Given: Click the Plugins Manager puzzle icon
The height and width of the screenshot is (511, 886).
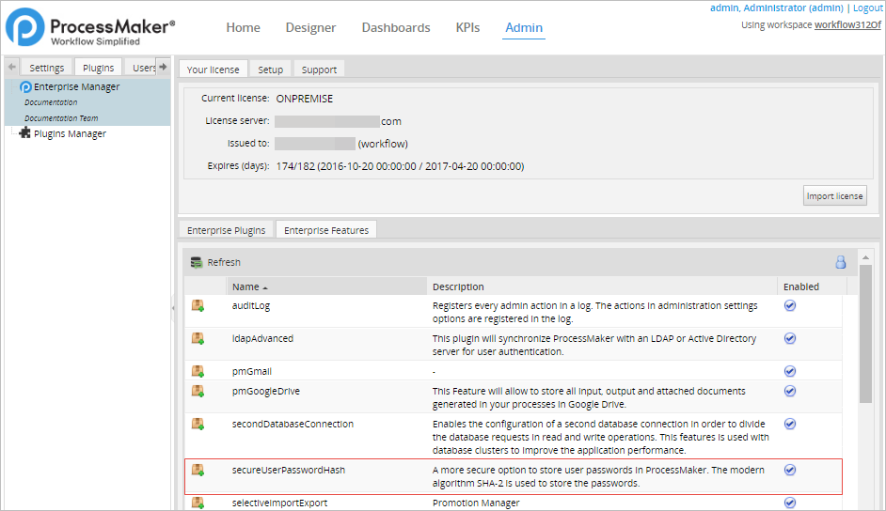Looking at the screenshot, I should click(24, 133).
